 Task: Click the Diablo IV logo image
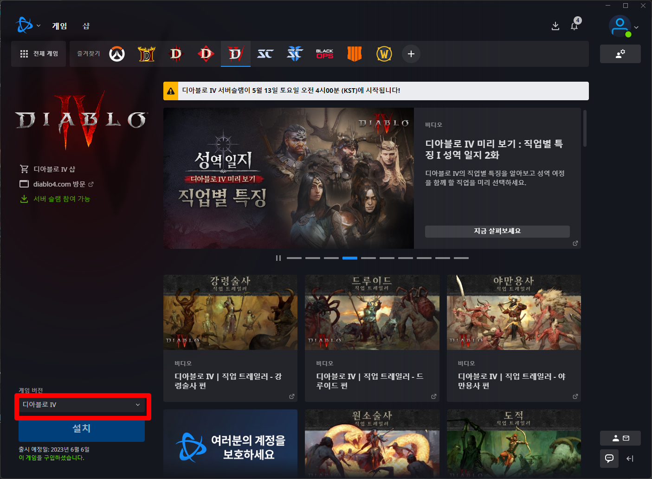pos(82,119)
